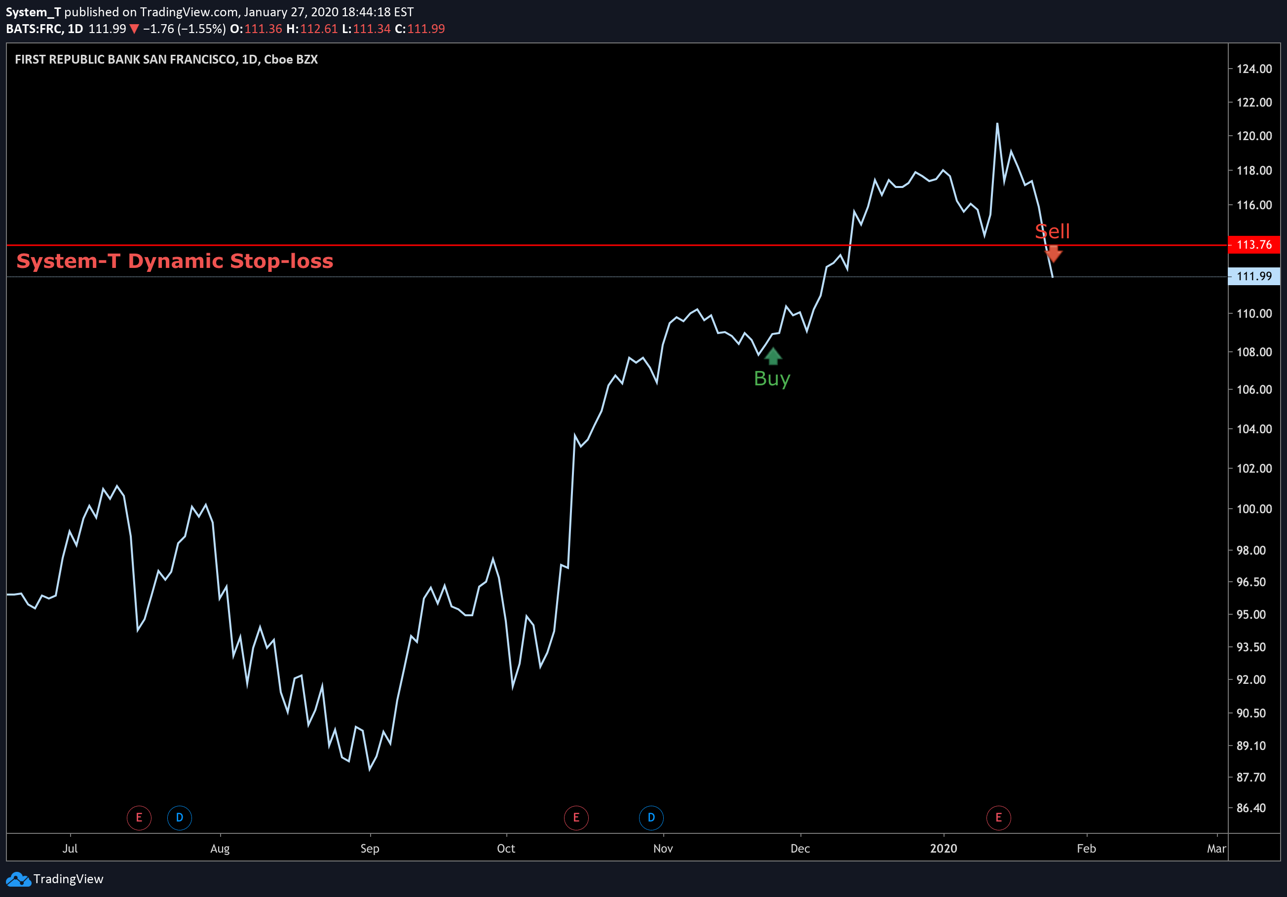Click the earnings E marker in January 2020
Image resolution: width=1287 pixels, height=897 pixels.
pyautogui.click(x=998, y=818)
